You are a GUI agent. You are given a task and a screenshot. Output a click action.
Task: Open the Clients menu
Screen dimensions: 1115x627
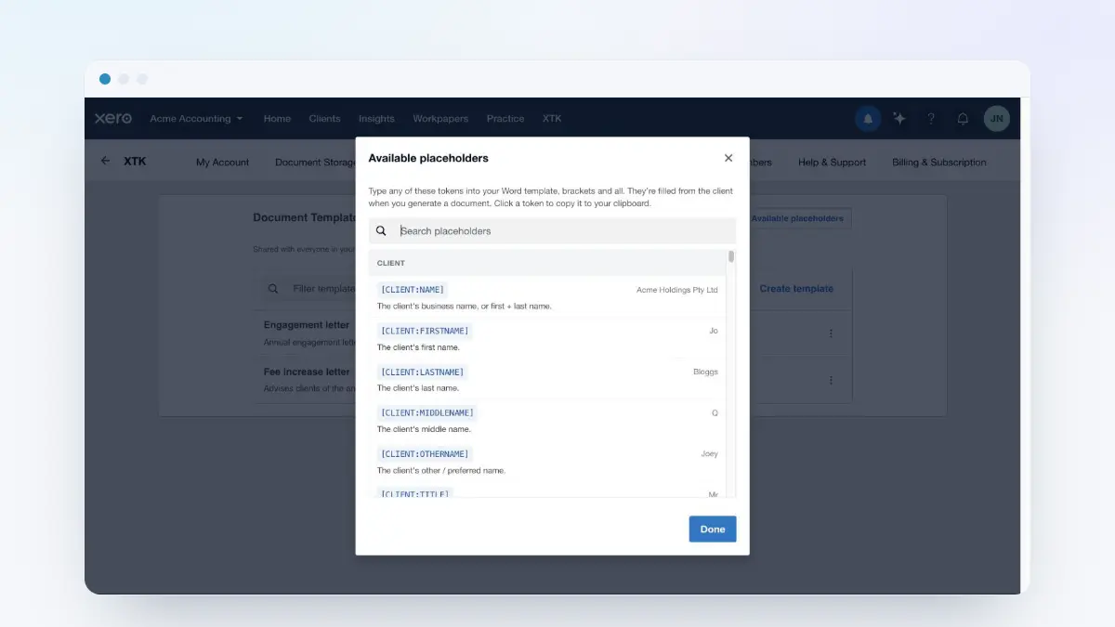(325, 119)
